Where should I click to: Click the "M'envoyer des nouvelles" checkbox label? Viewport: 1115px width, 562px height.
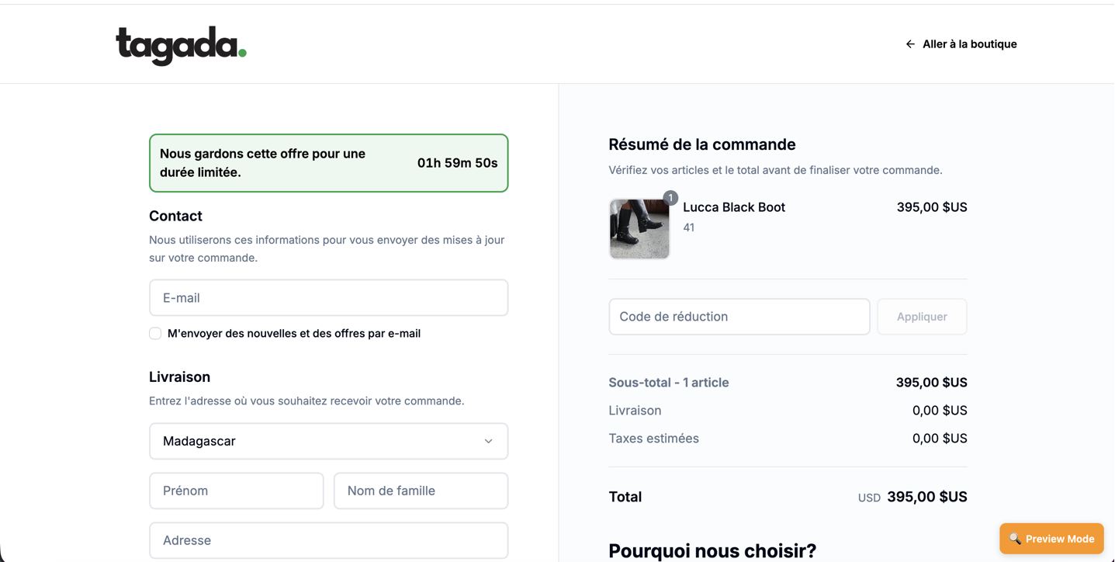pos(294,334)
